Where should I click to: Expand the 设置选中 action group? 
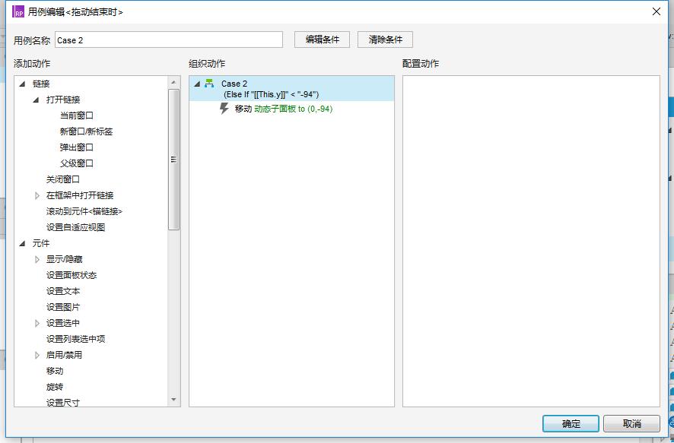[37, 323]
